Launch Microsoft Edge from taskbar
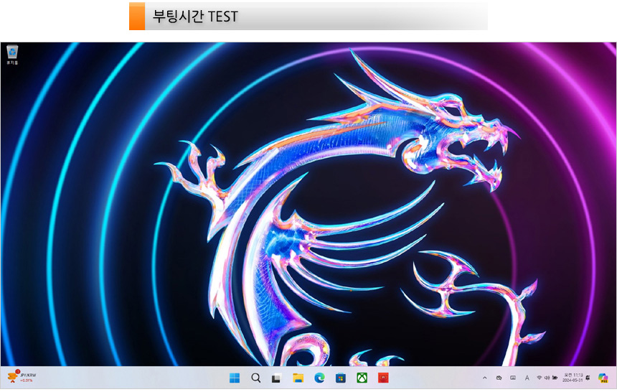Image resolution: width=617 pixels, height=392 pixels. [x=319, y=378]
